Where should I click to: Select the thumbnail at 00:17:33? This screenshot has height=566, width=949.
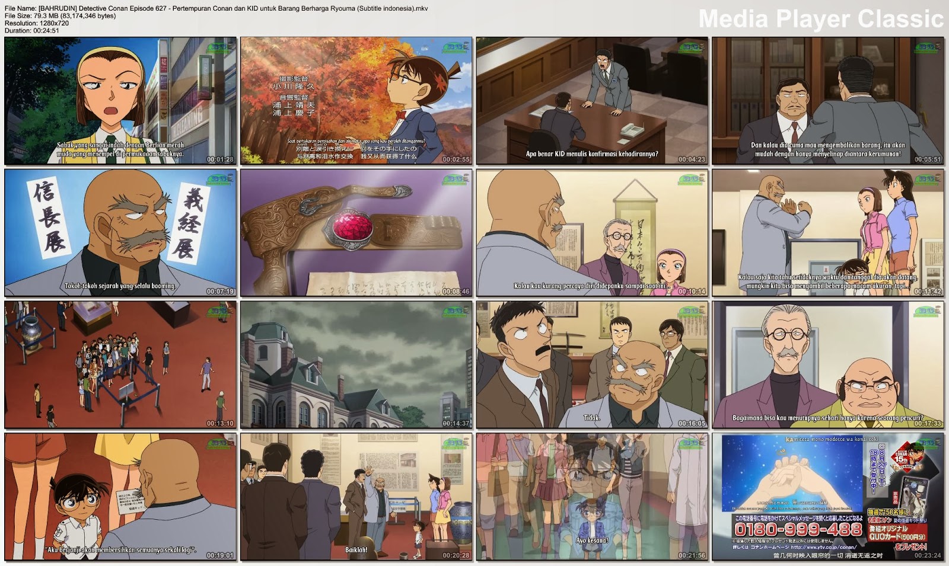coord(827,364)
